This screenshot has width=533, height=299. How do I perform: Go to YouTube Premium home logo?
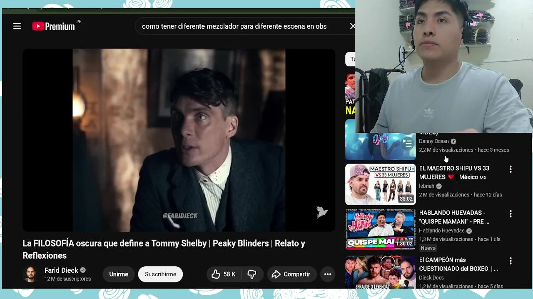(x=53, y=26)
